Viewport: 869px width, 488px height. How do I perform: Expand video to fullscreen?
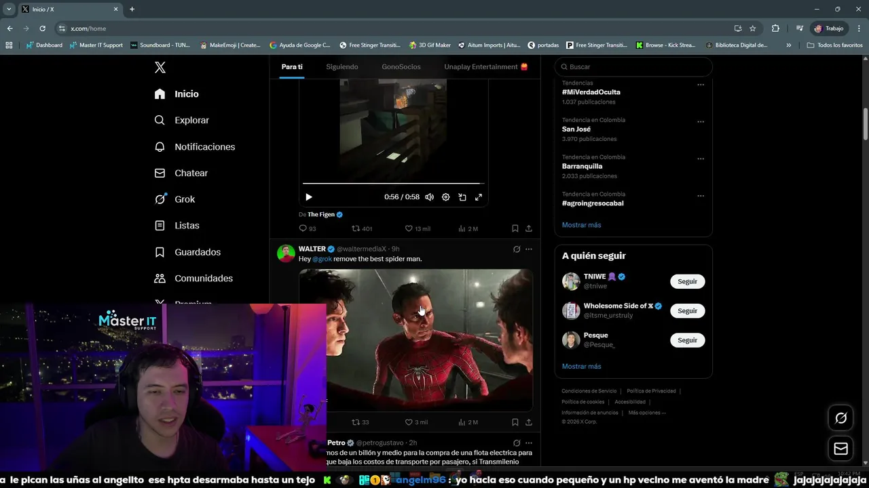point(479,197)
